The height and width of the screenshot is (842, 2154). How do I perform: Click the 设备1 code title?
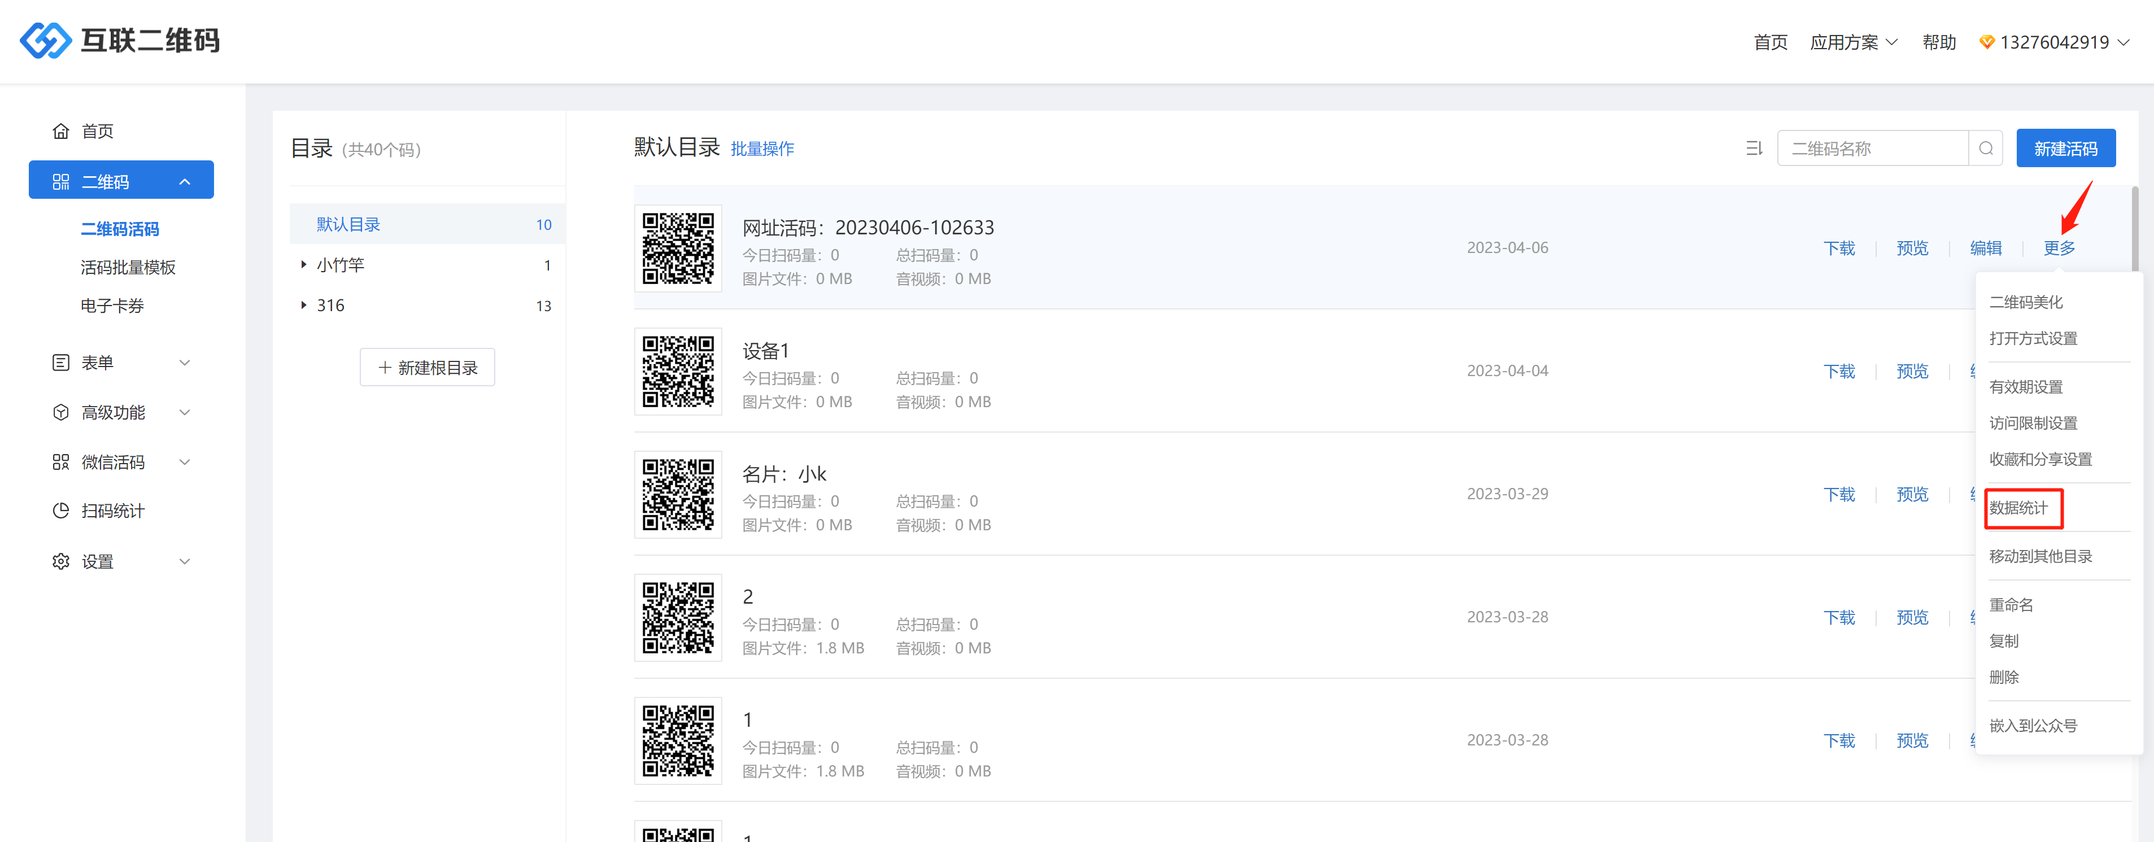765,350
